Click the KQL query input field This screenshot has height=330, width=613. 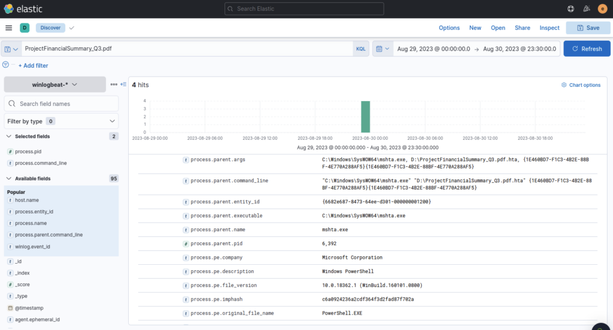[187, 49]
